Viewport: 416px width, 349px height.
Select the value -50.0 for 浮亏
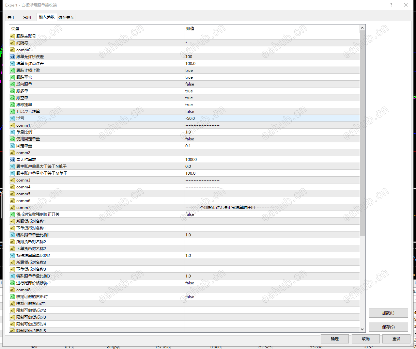click(190, 119)
